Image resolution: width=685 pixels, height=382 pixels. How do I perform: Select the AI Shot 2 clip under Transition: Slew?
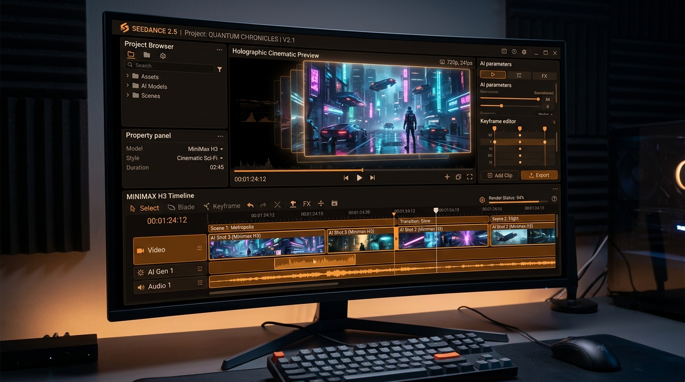click(x=443, y=236)
